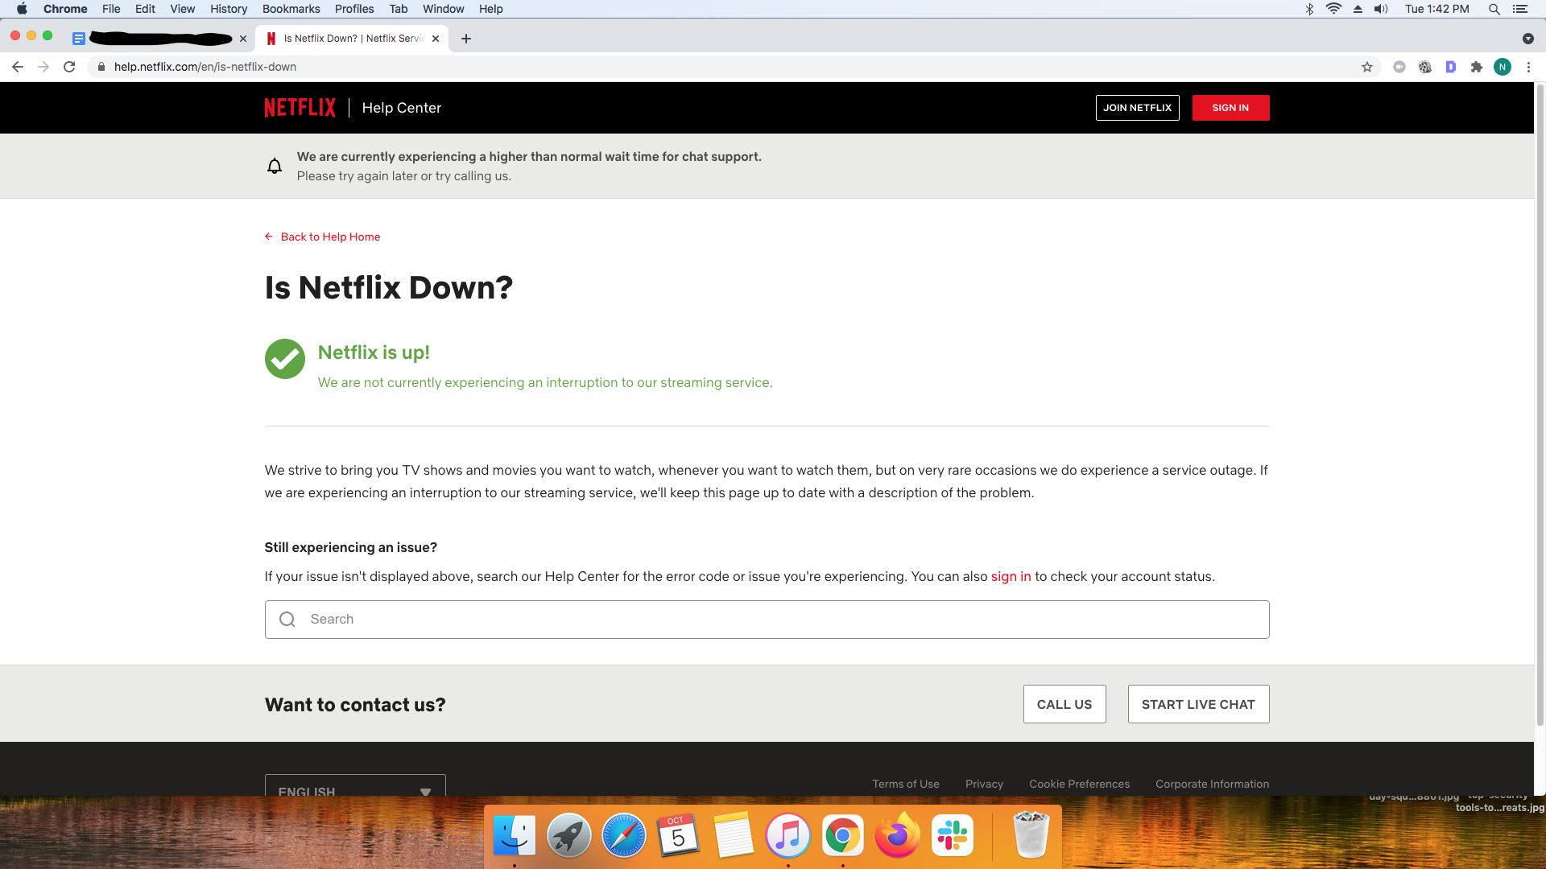Launch Firefox from the dock
Image resolution: width=1546 pixels, height=869 pixels.
898,836
